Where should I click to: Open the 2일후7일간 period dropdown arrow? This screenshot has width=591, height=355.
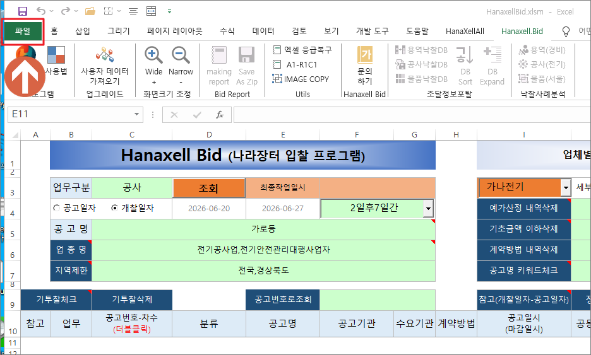point(428,209)
